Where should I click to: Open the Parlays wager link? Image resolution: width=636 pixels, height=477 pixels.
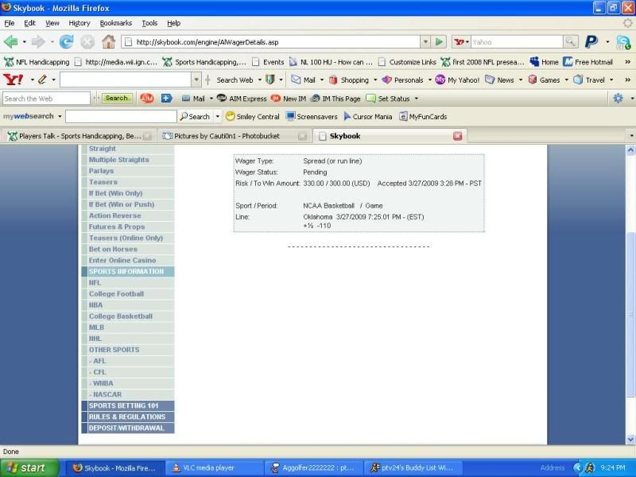[102, 171]
